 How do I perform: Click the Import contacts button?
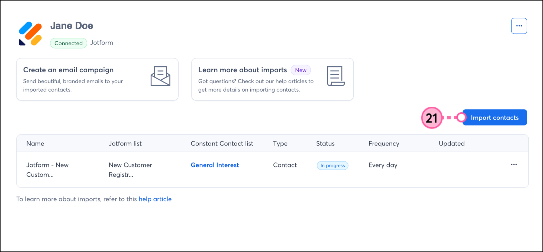[494, 118]
